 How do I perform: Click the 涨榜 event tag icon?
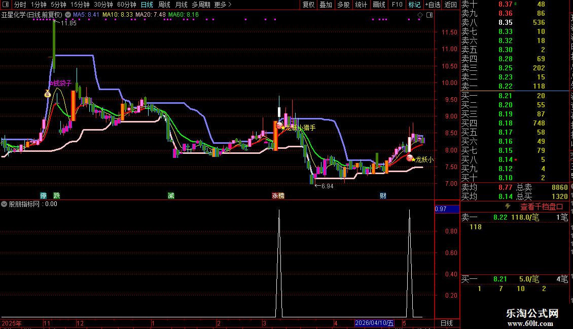pos(278,196)
